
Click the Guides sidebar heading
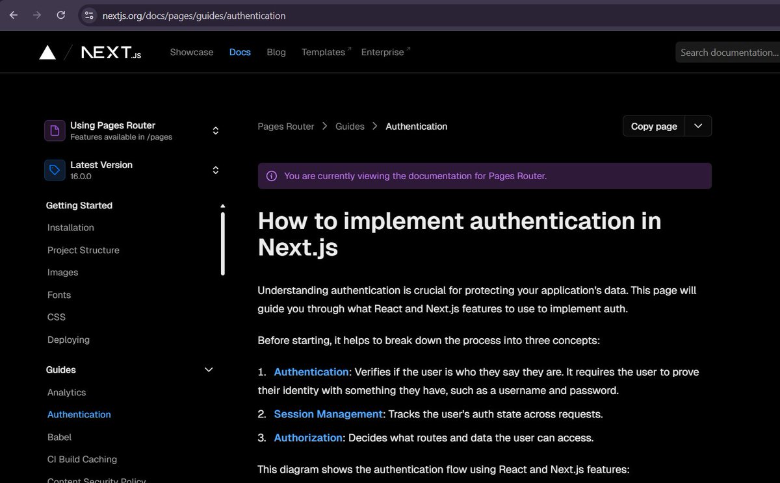click(61, 370)
